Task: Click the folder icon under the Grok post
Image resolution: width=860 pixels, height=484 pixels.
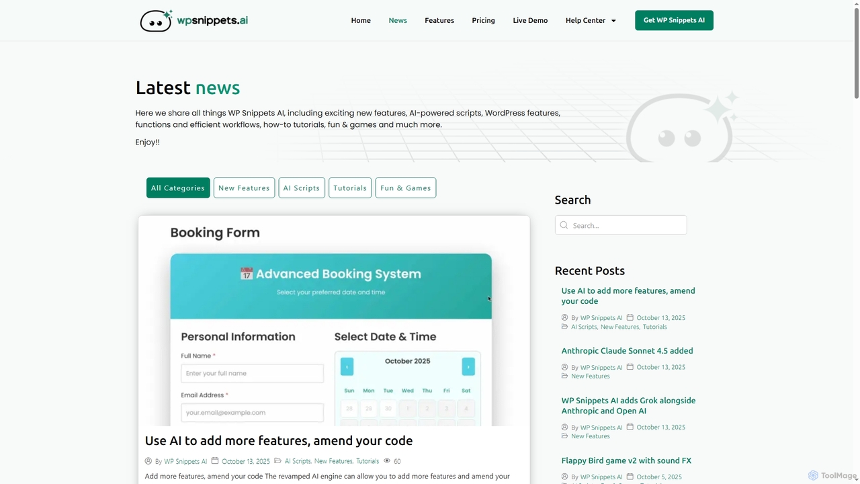Action: tap(565, 436)
